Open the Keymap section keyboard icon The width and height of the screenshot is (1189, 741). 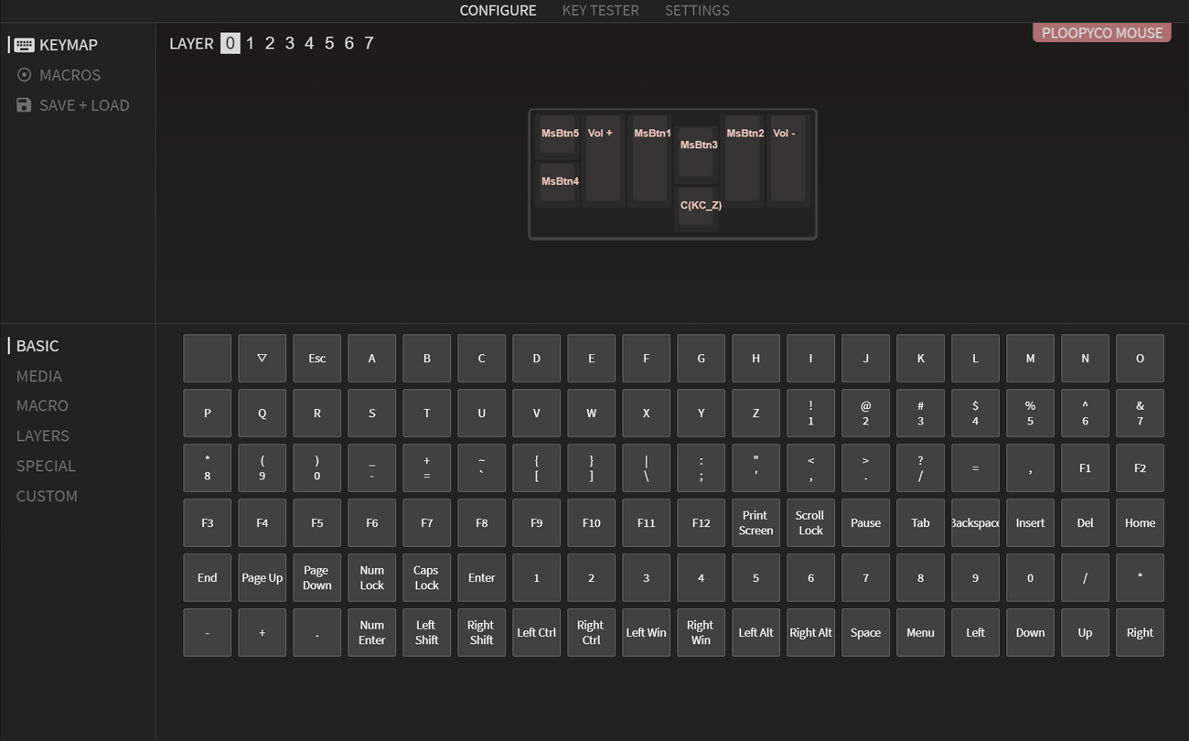[x=25, y=45]
